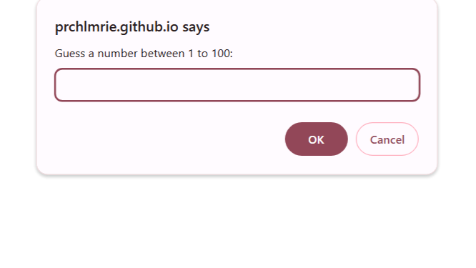The height and width of the screenshot is (268, 476).
Task: Dismiss the prompt with Cancel
Action: pos(387,139)
